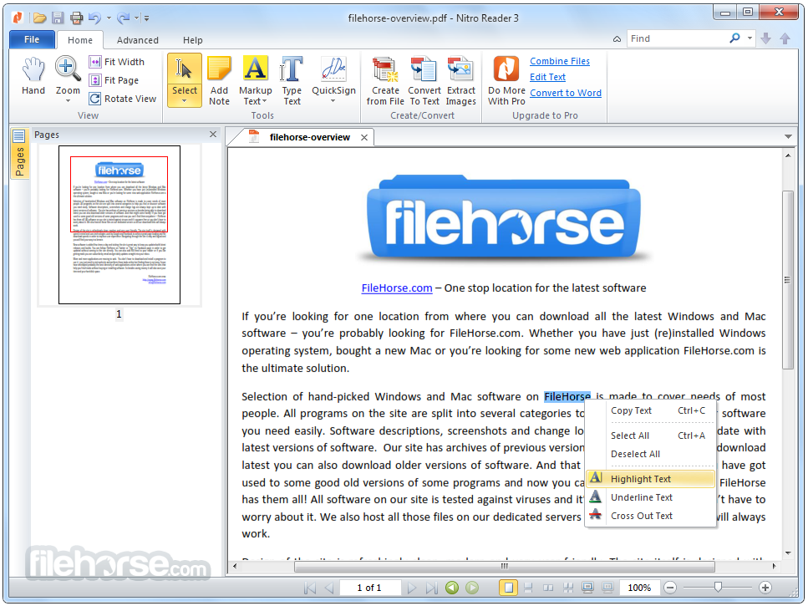Switch to continuous facing view

pos(568,588)
